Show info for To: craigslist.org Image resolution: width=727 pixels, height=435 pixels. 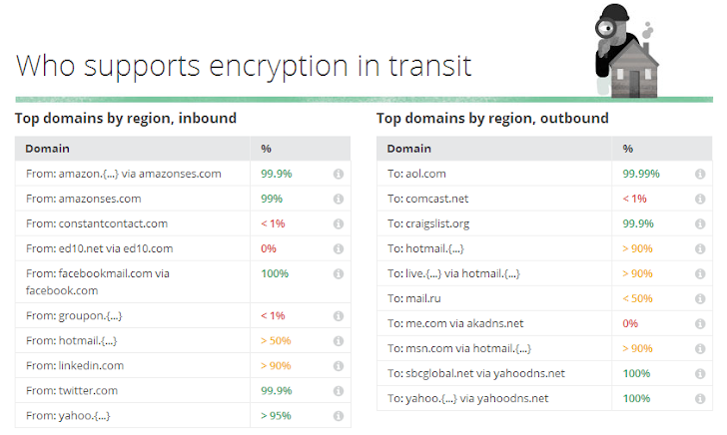[700, 223]
